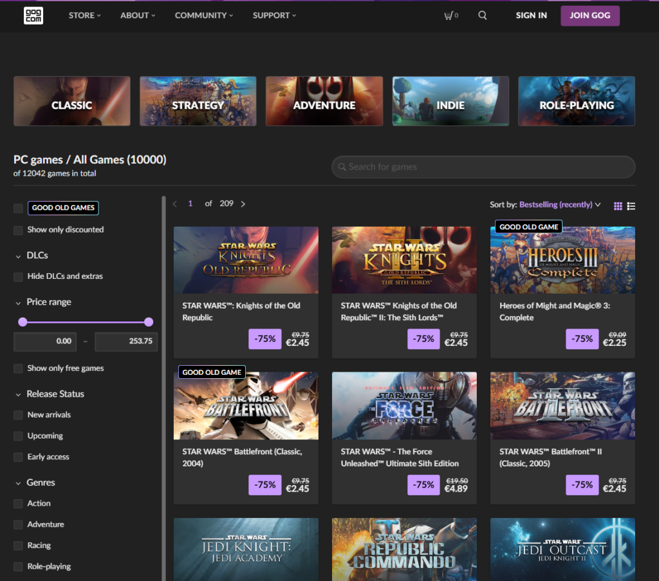
Task: Open the ADVENTURE category banner
Action: (x=324, y=101)
